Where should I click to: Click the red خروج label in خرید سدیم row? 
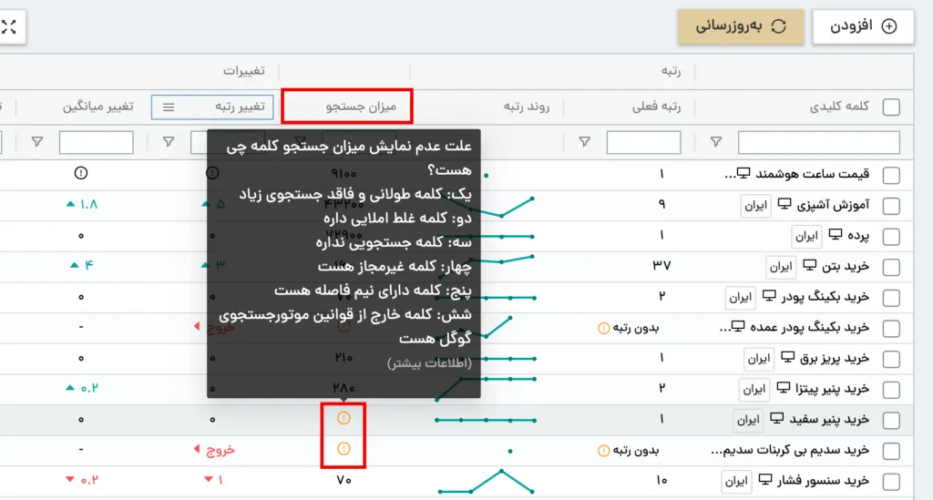pyautogui.click(x=220, y=451)
